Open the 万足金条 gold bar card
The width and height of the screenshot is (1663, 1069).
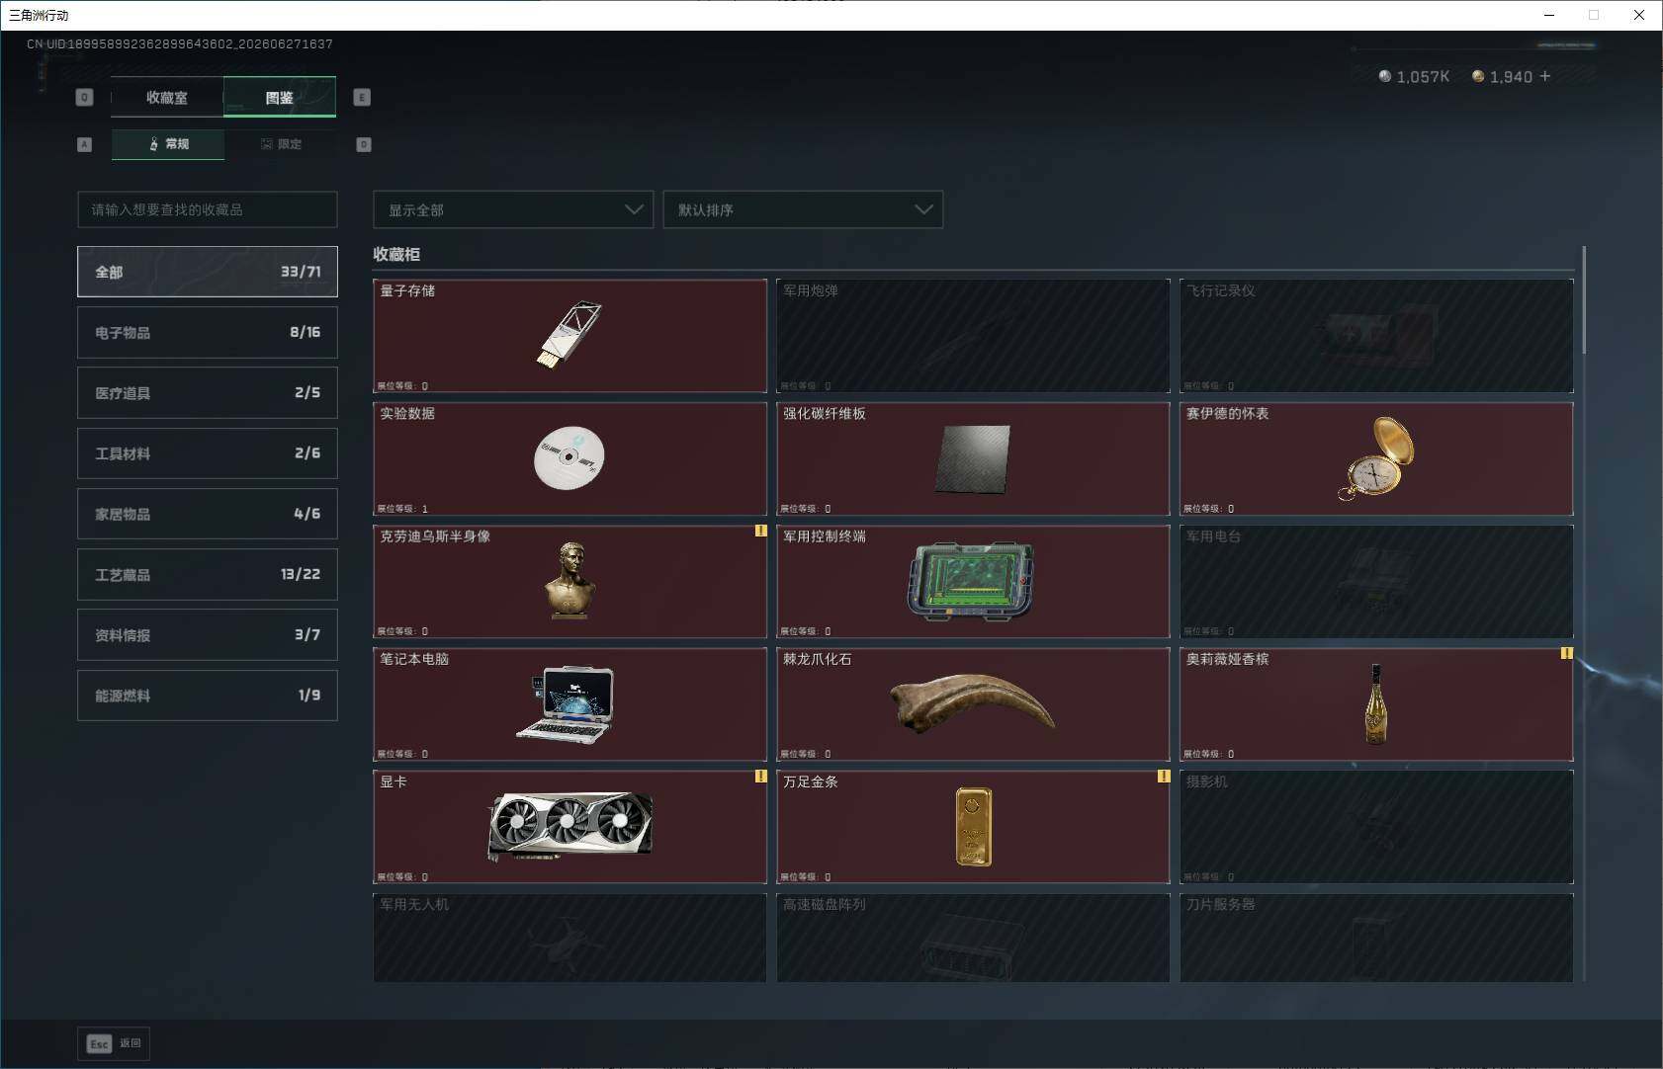973,827
